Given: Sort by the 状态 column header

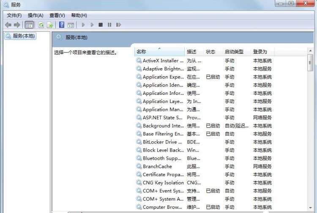Looking at the screenshot, I should (x=213, y=52).
